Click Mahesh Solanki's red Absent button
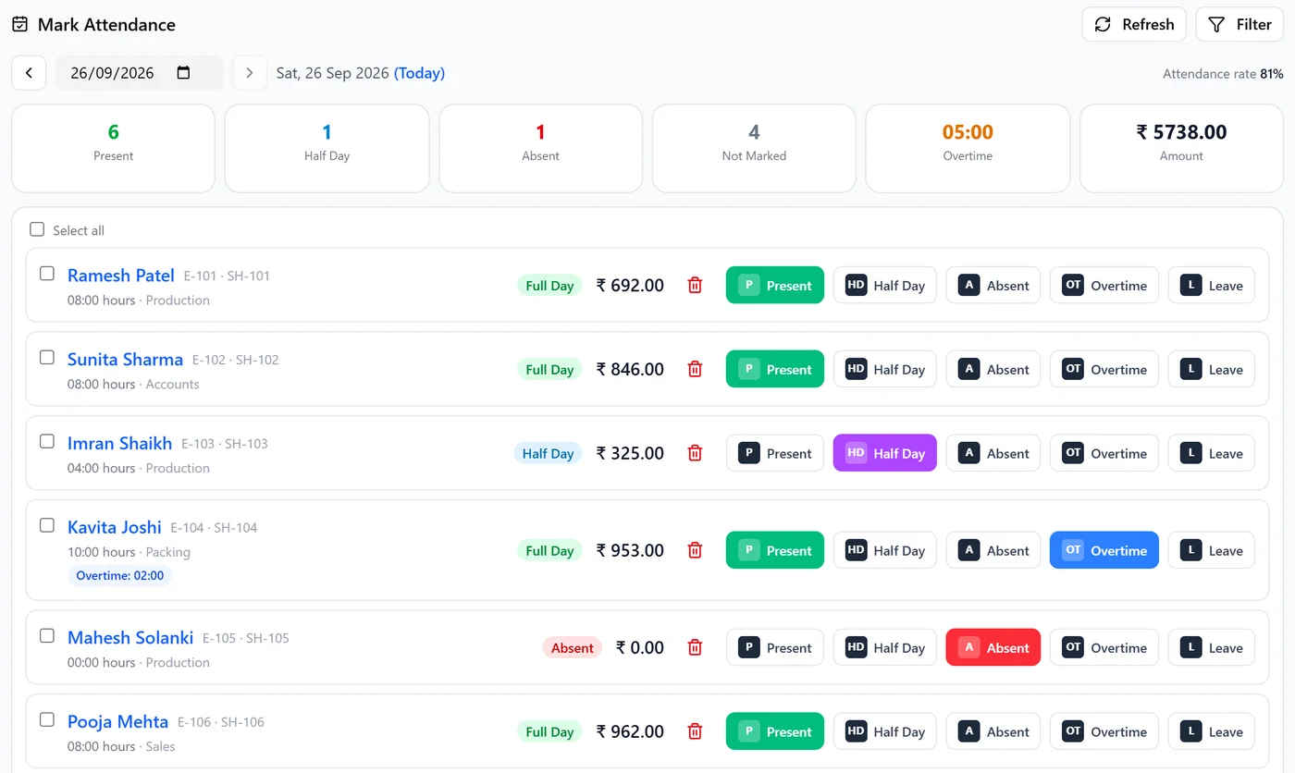The width and height of the screenshot is (1295, 773). click(x=993, y=648)
